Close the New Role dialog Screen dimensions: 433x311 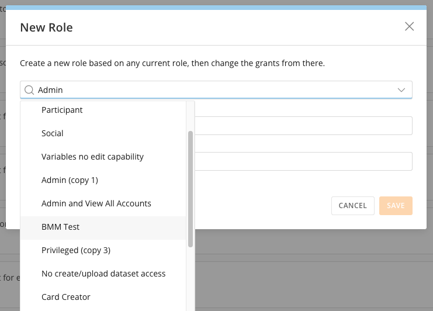point(409,26)
